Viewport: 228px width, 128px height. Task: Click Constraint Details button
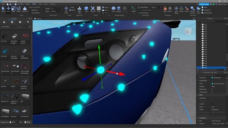145,10
